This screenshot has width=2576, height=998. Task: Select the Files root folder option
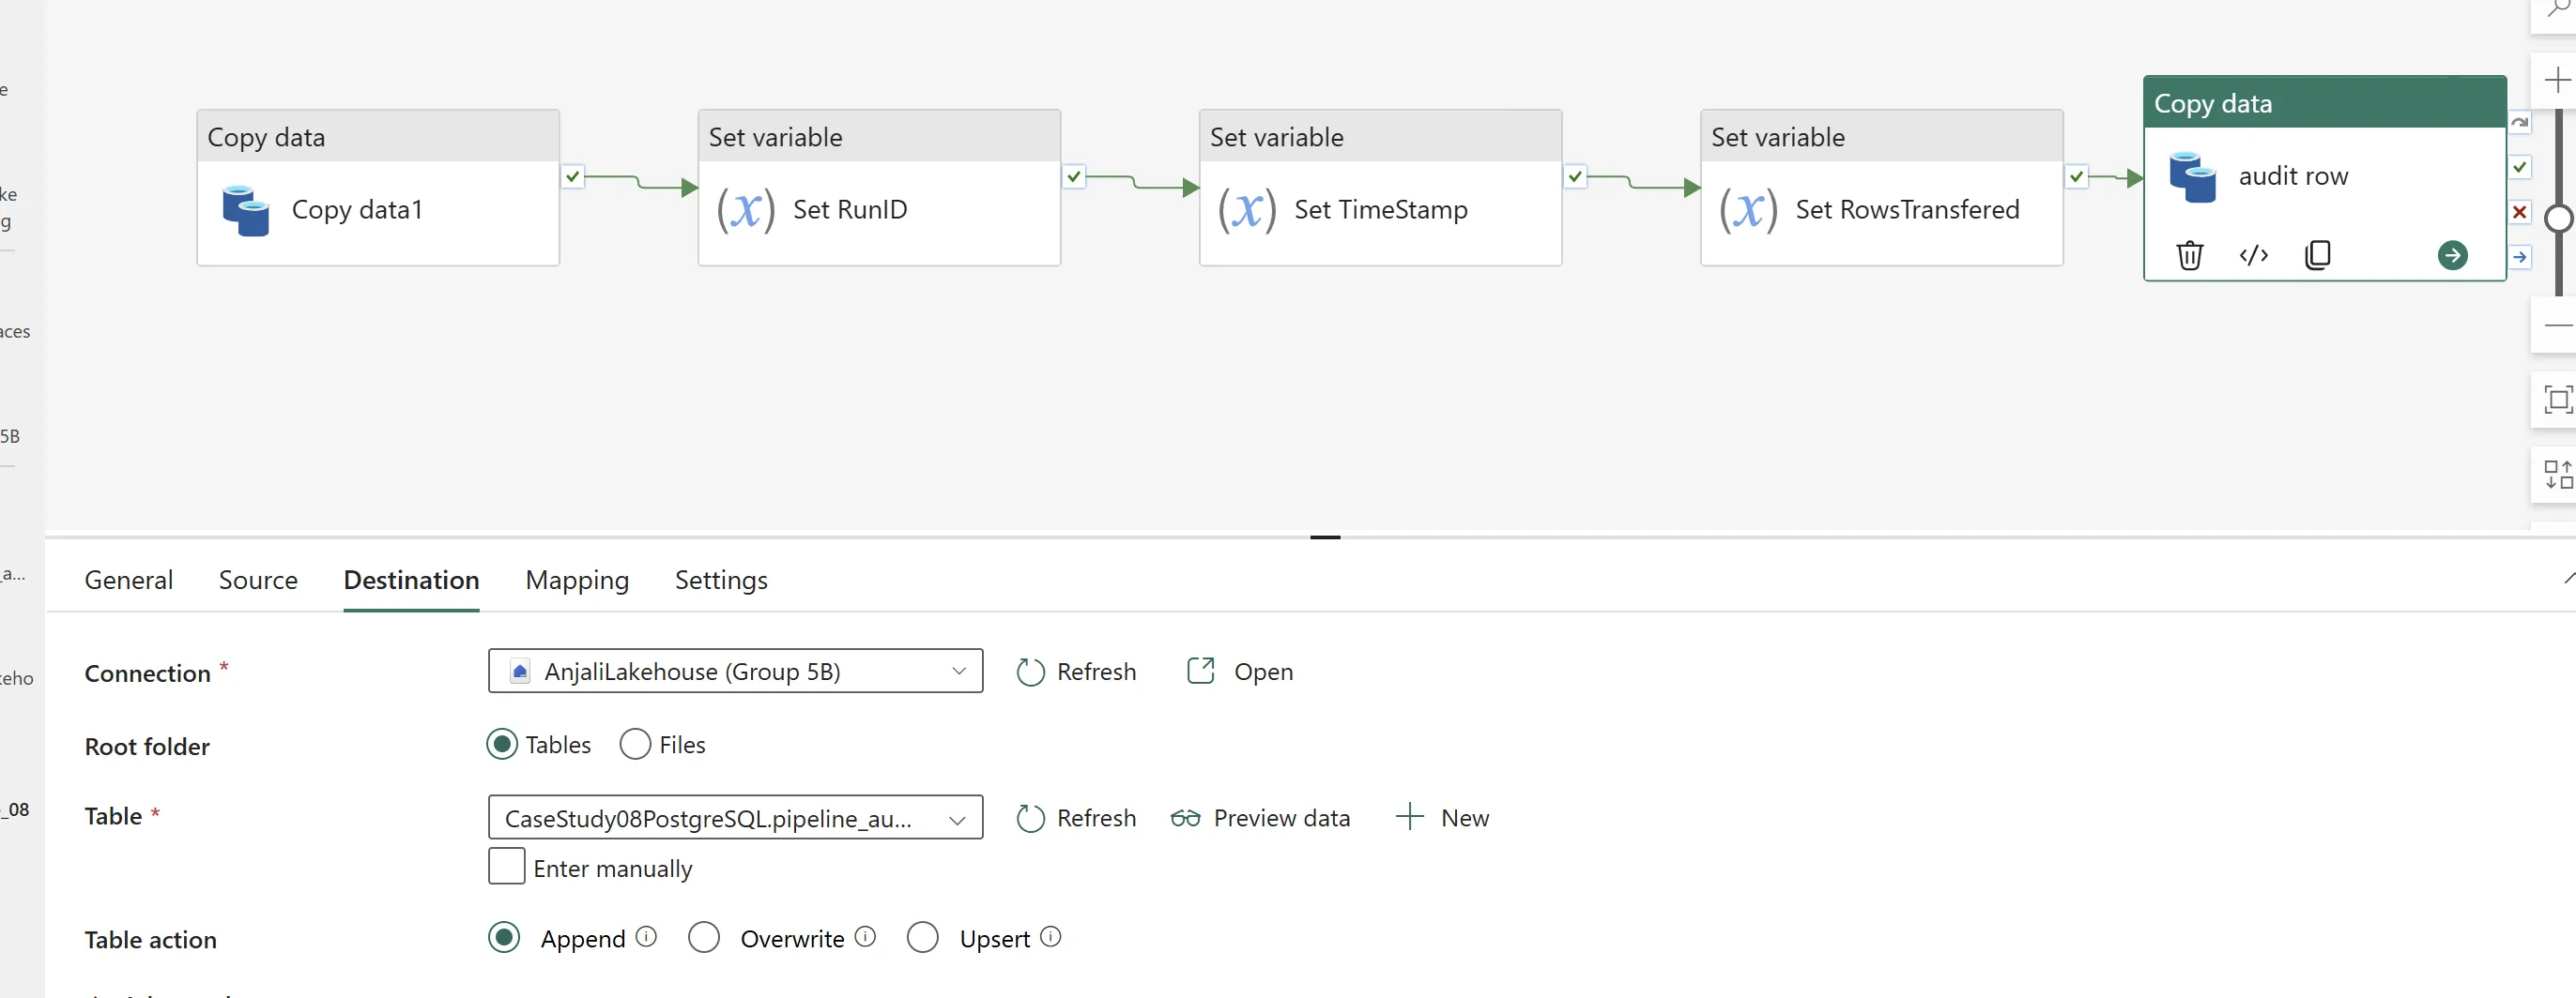pos(635,744)
